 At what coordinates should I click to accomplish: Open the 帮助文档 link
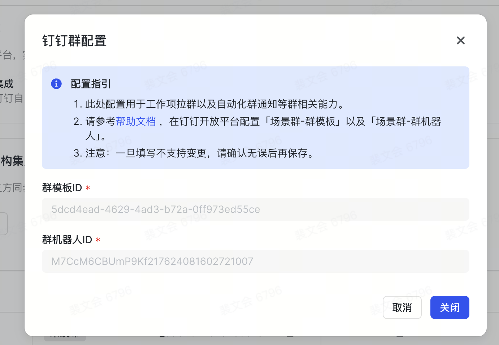136,121
